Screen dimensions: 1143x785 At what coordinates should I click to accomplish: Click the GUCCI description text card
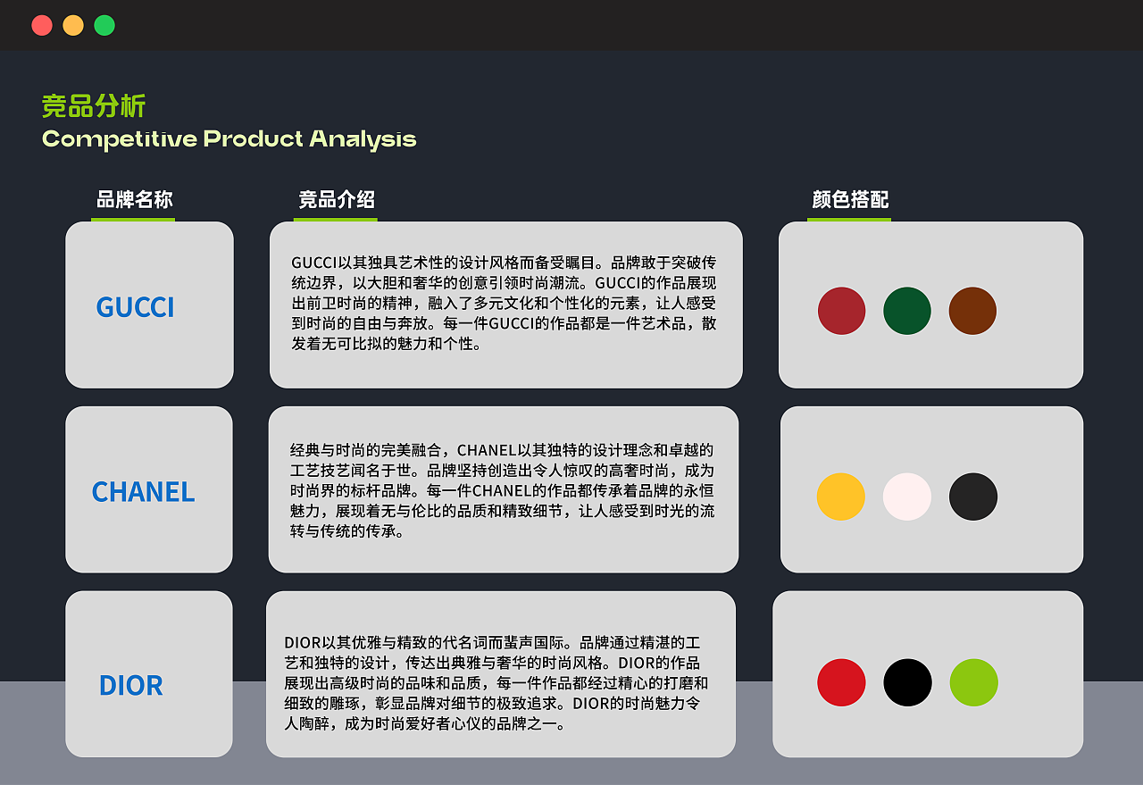(x=505, y=305)
